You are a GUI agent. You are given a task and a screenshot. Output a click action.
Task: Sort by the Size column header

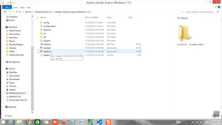[x=130, y=17]
